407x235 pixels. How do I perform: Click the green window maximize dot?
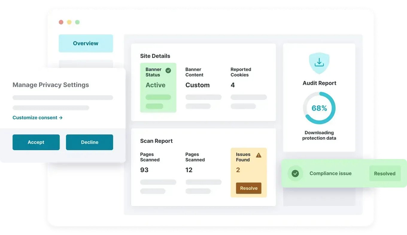pos(77,22)
